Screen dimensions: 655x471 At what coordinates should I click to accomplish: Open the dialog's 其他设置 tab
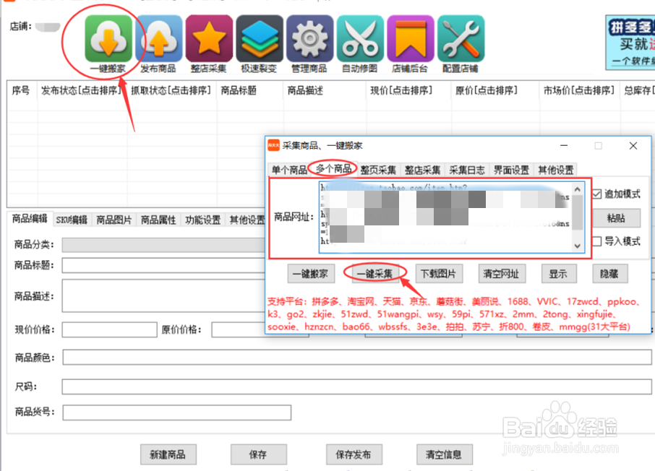(555, 170)
